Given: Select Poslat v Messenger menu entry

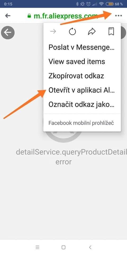Looking at the screenshot, I should coord(82,47).
